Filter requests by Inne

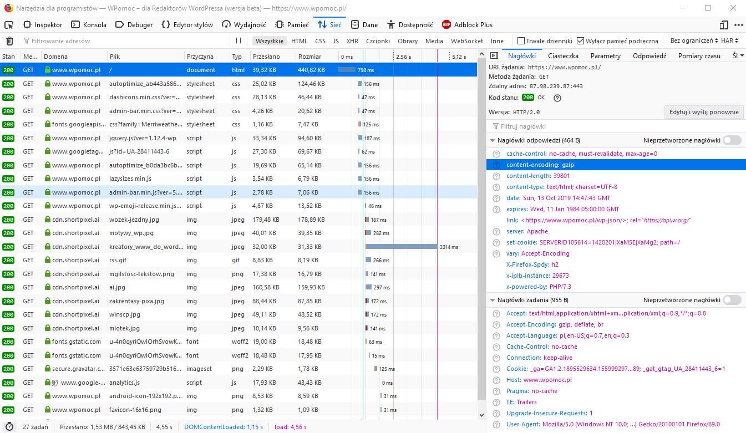click(x=497, y=41)
